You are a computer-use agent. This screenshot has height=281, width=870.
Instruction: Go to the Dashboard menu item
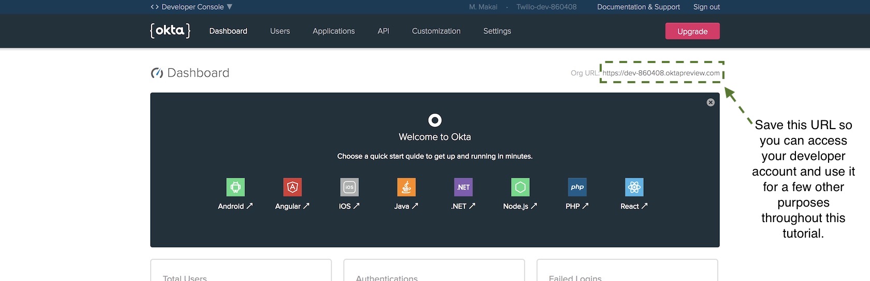228,31
